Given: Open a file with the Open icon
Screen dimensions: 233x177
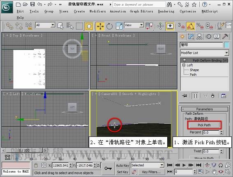Looking at the screenshot, I should pos(25,4).
